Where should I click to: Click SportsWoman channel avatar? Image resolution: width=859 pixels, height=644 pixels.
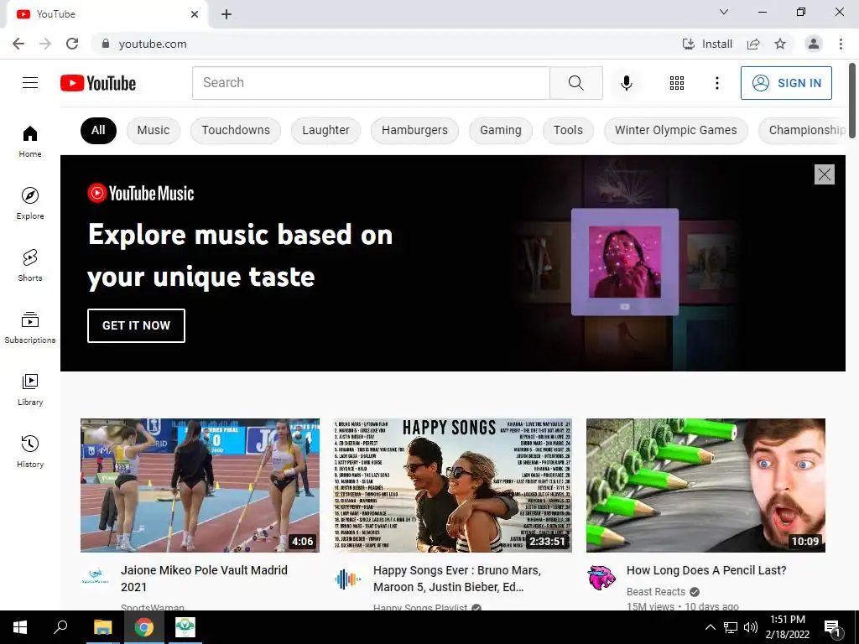point(95,578)
